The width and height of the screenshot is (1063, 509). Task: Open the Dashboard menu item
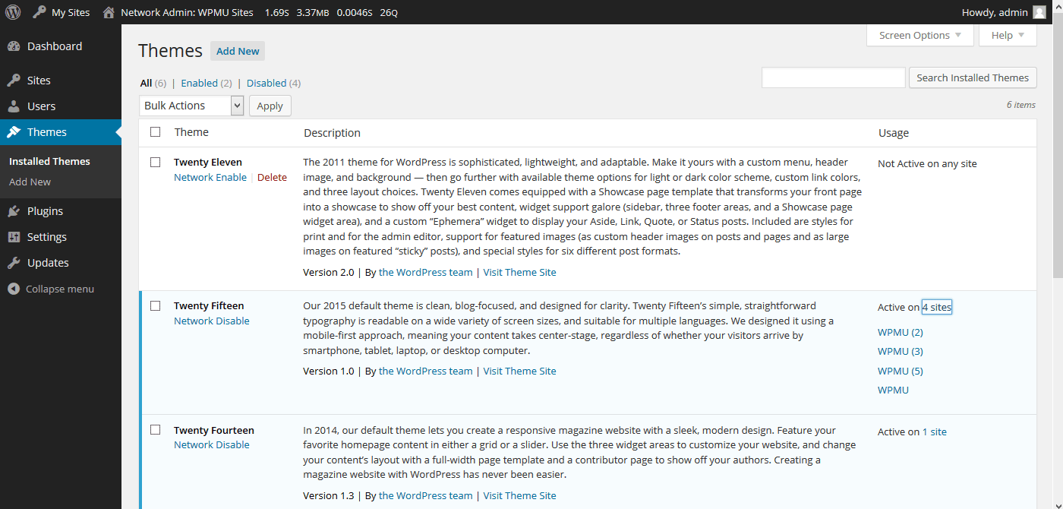point(61,46)
